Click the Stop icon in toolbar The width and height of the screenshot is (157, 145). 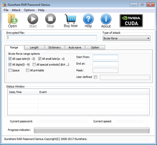point(50,19)
